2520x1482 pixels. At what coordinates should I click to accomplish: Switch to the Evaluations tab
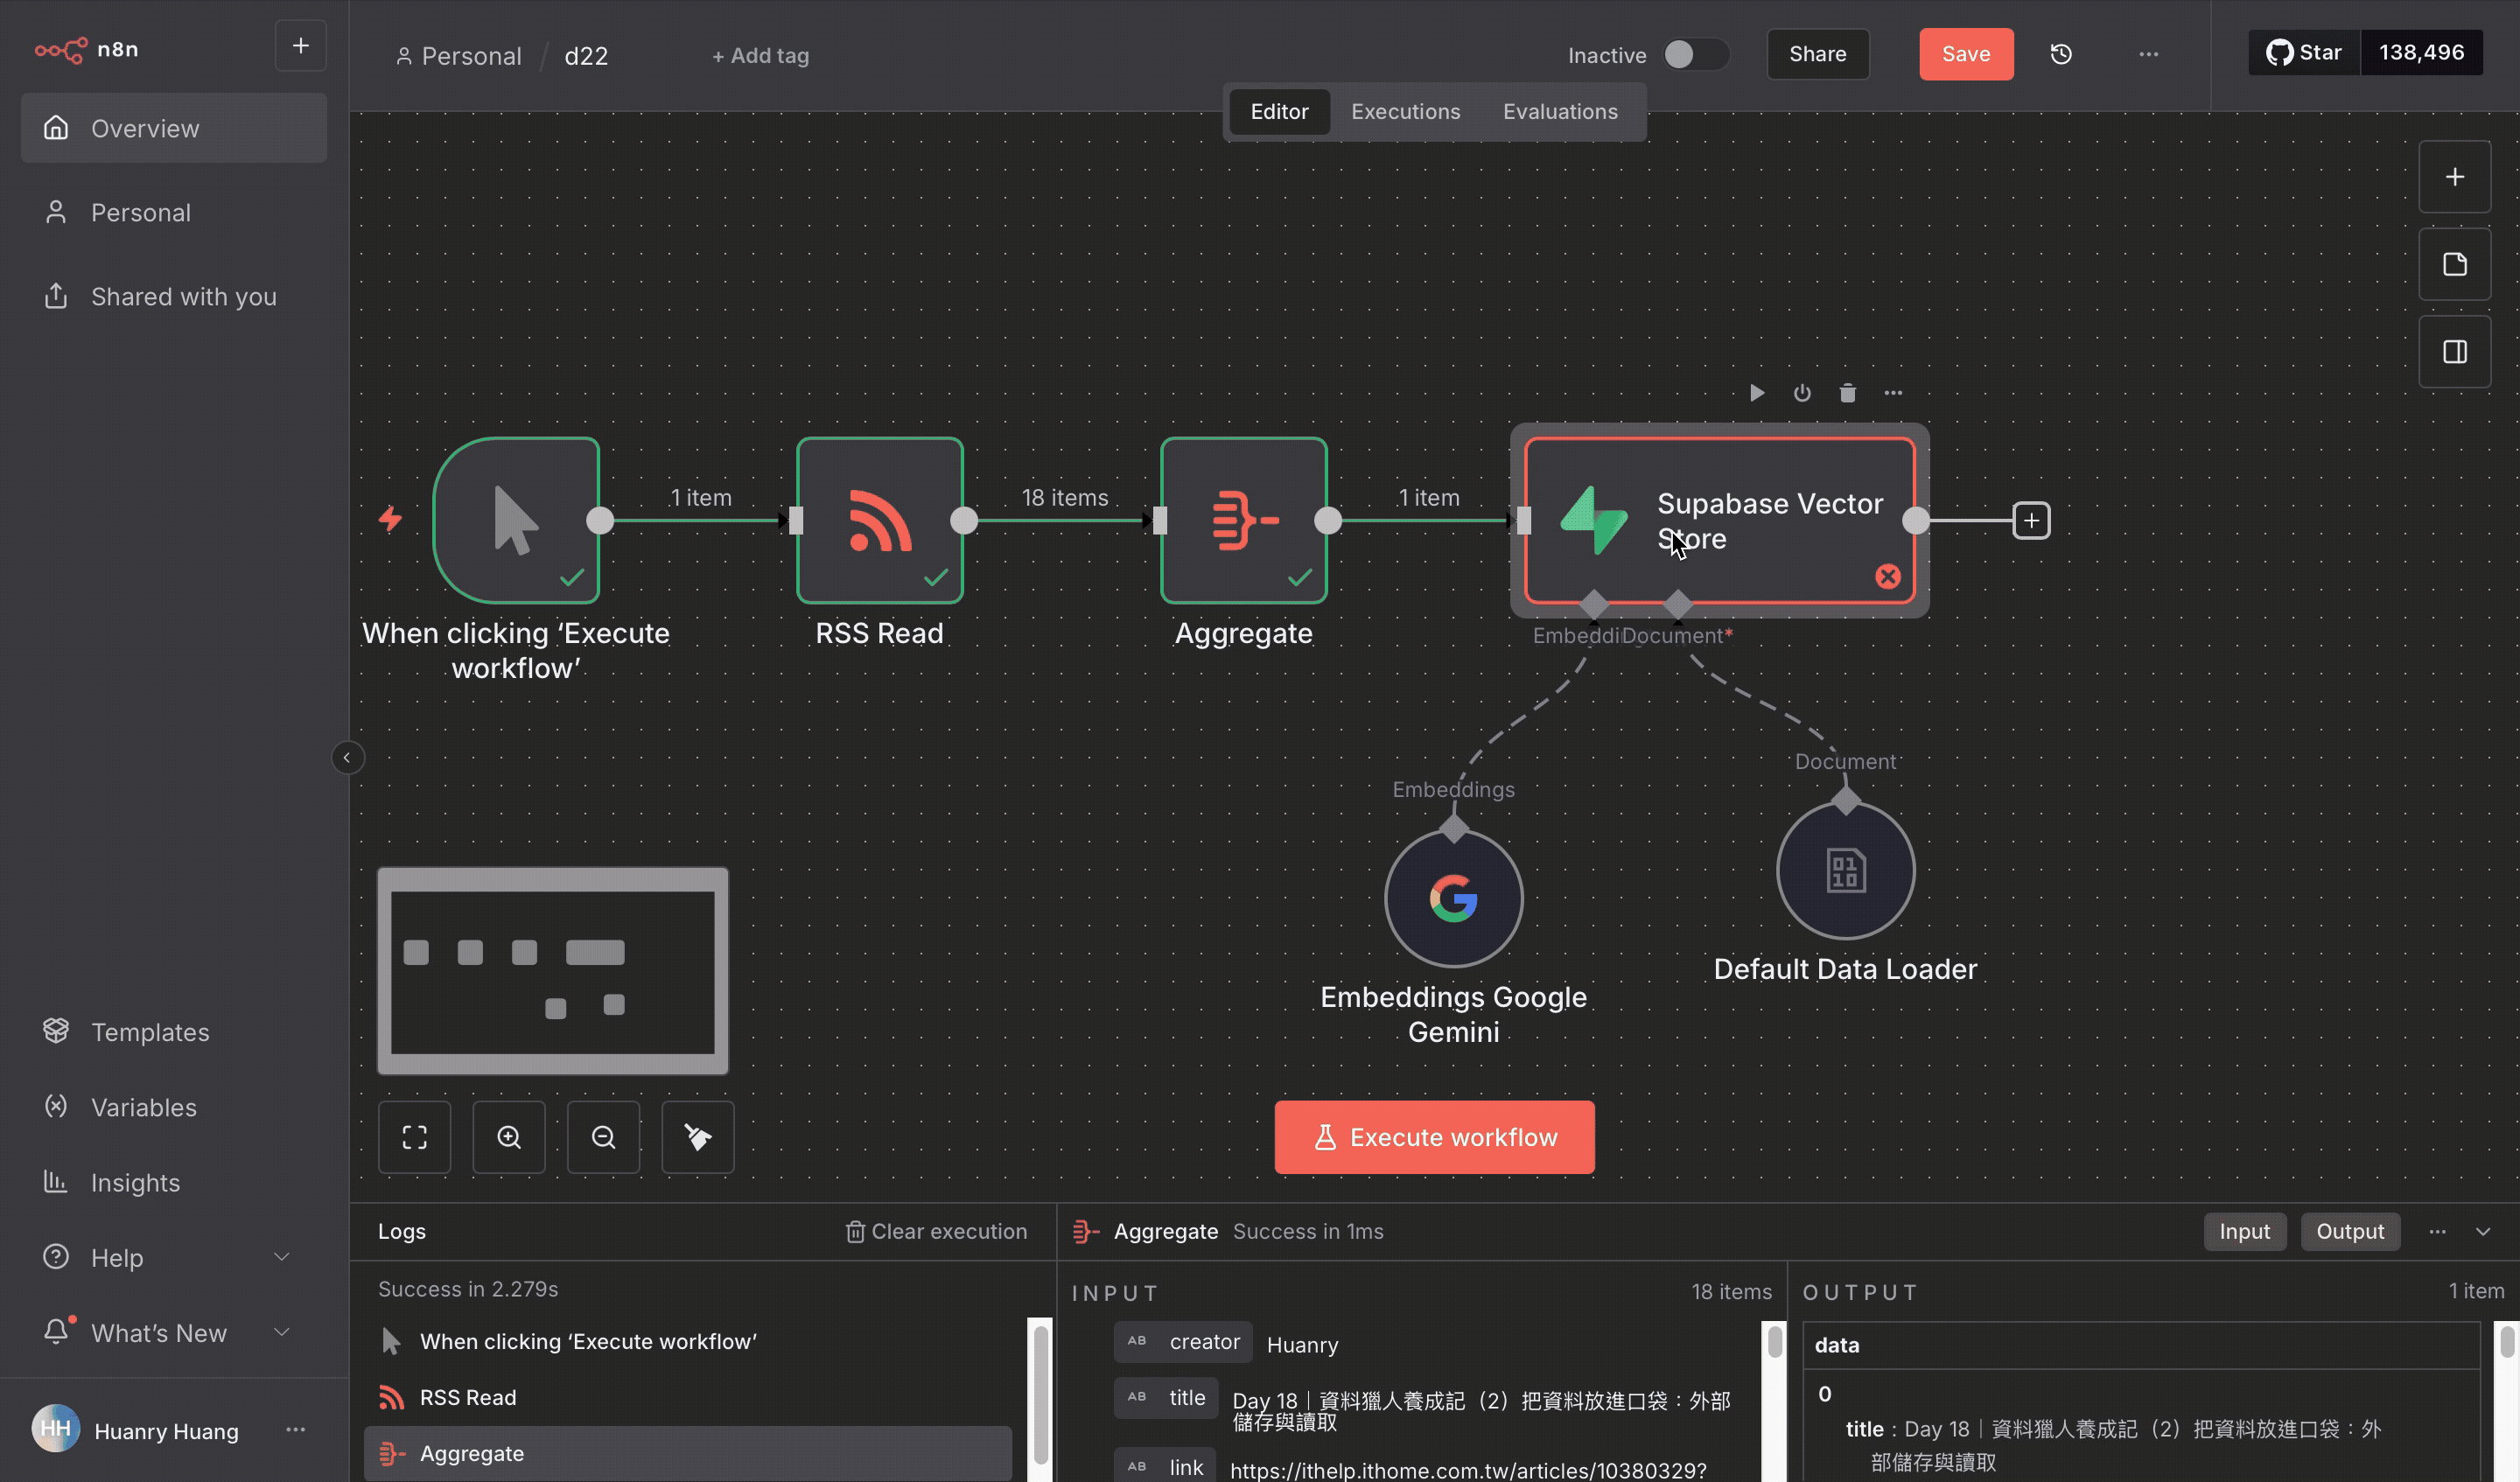(x=1560, y=111)
